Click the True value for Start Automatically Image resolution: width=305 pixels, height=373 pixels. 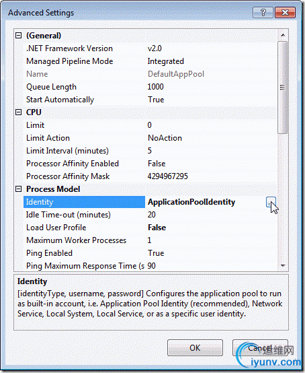tap(156, 100)
